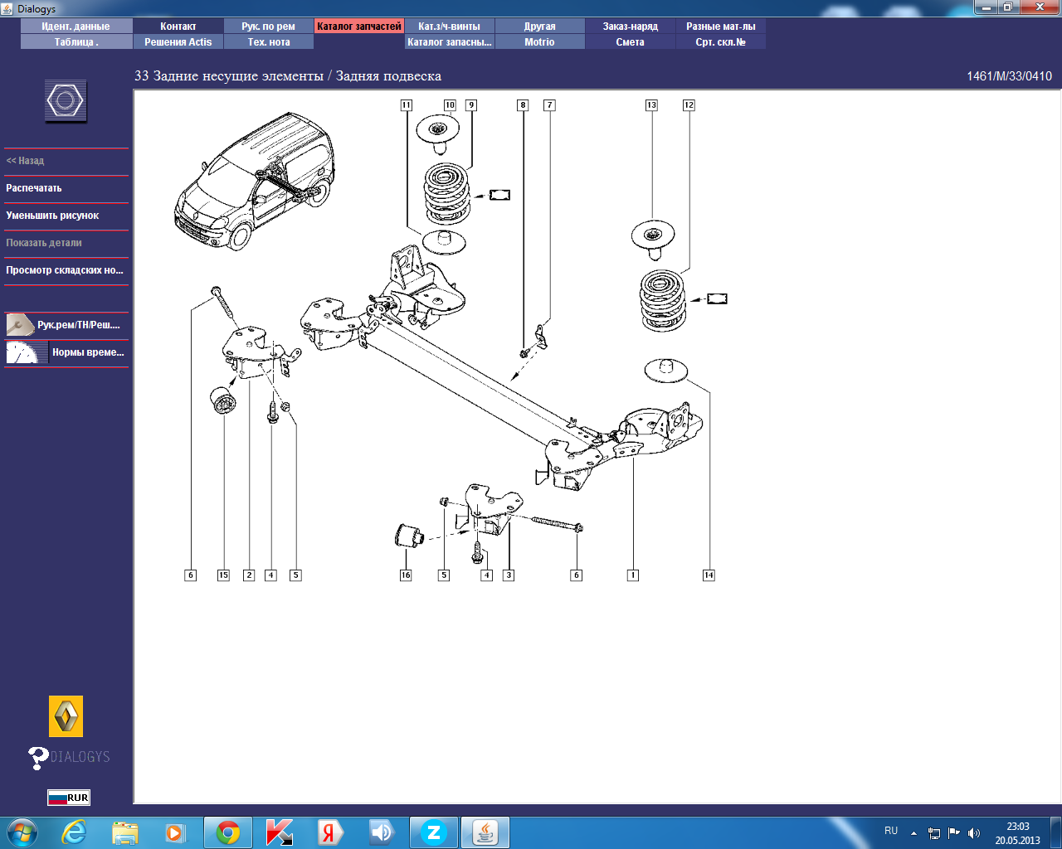The height and width of the screenshot is (849, 1062).
Task: Open the Другая tab
Action: [540, 27]
